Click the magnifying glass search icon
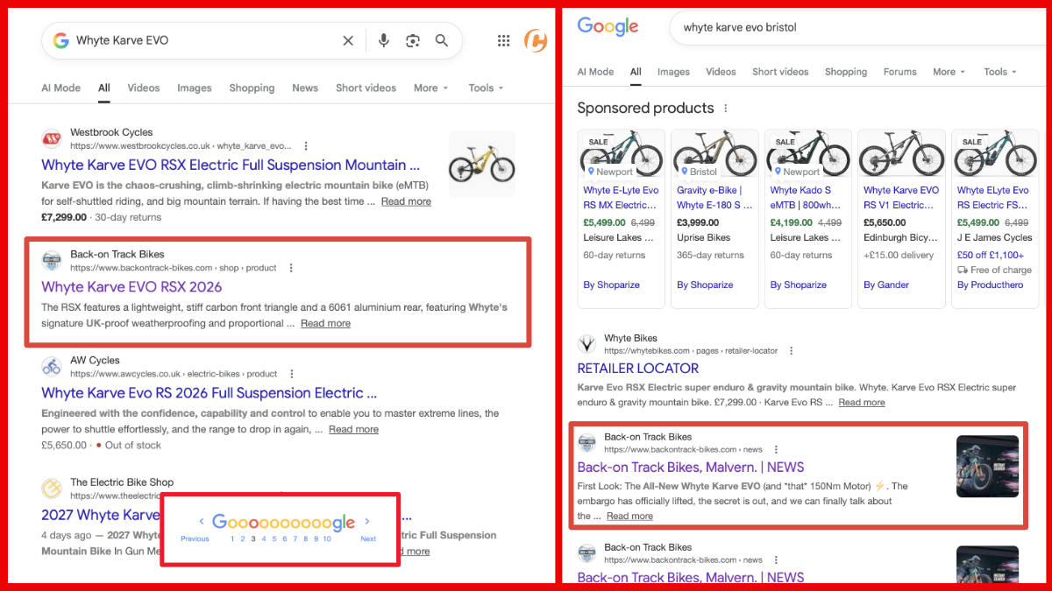Screen dimensions: 1052x591 coord(441,40)
